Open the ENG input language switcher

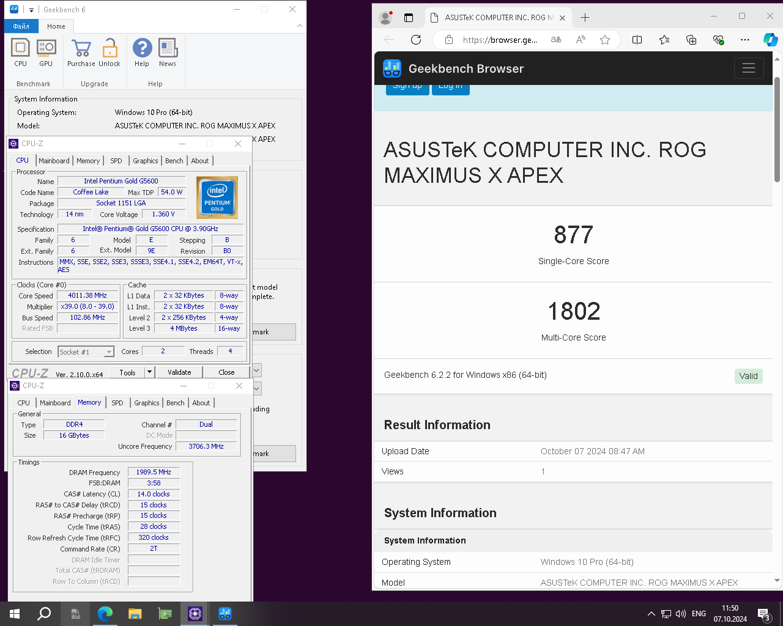pyautogui.click(x=699, y=614)
